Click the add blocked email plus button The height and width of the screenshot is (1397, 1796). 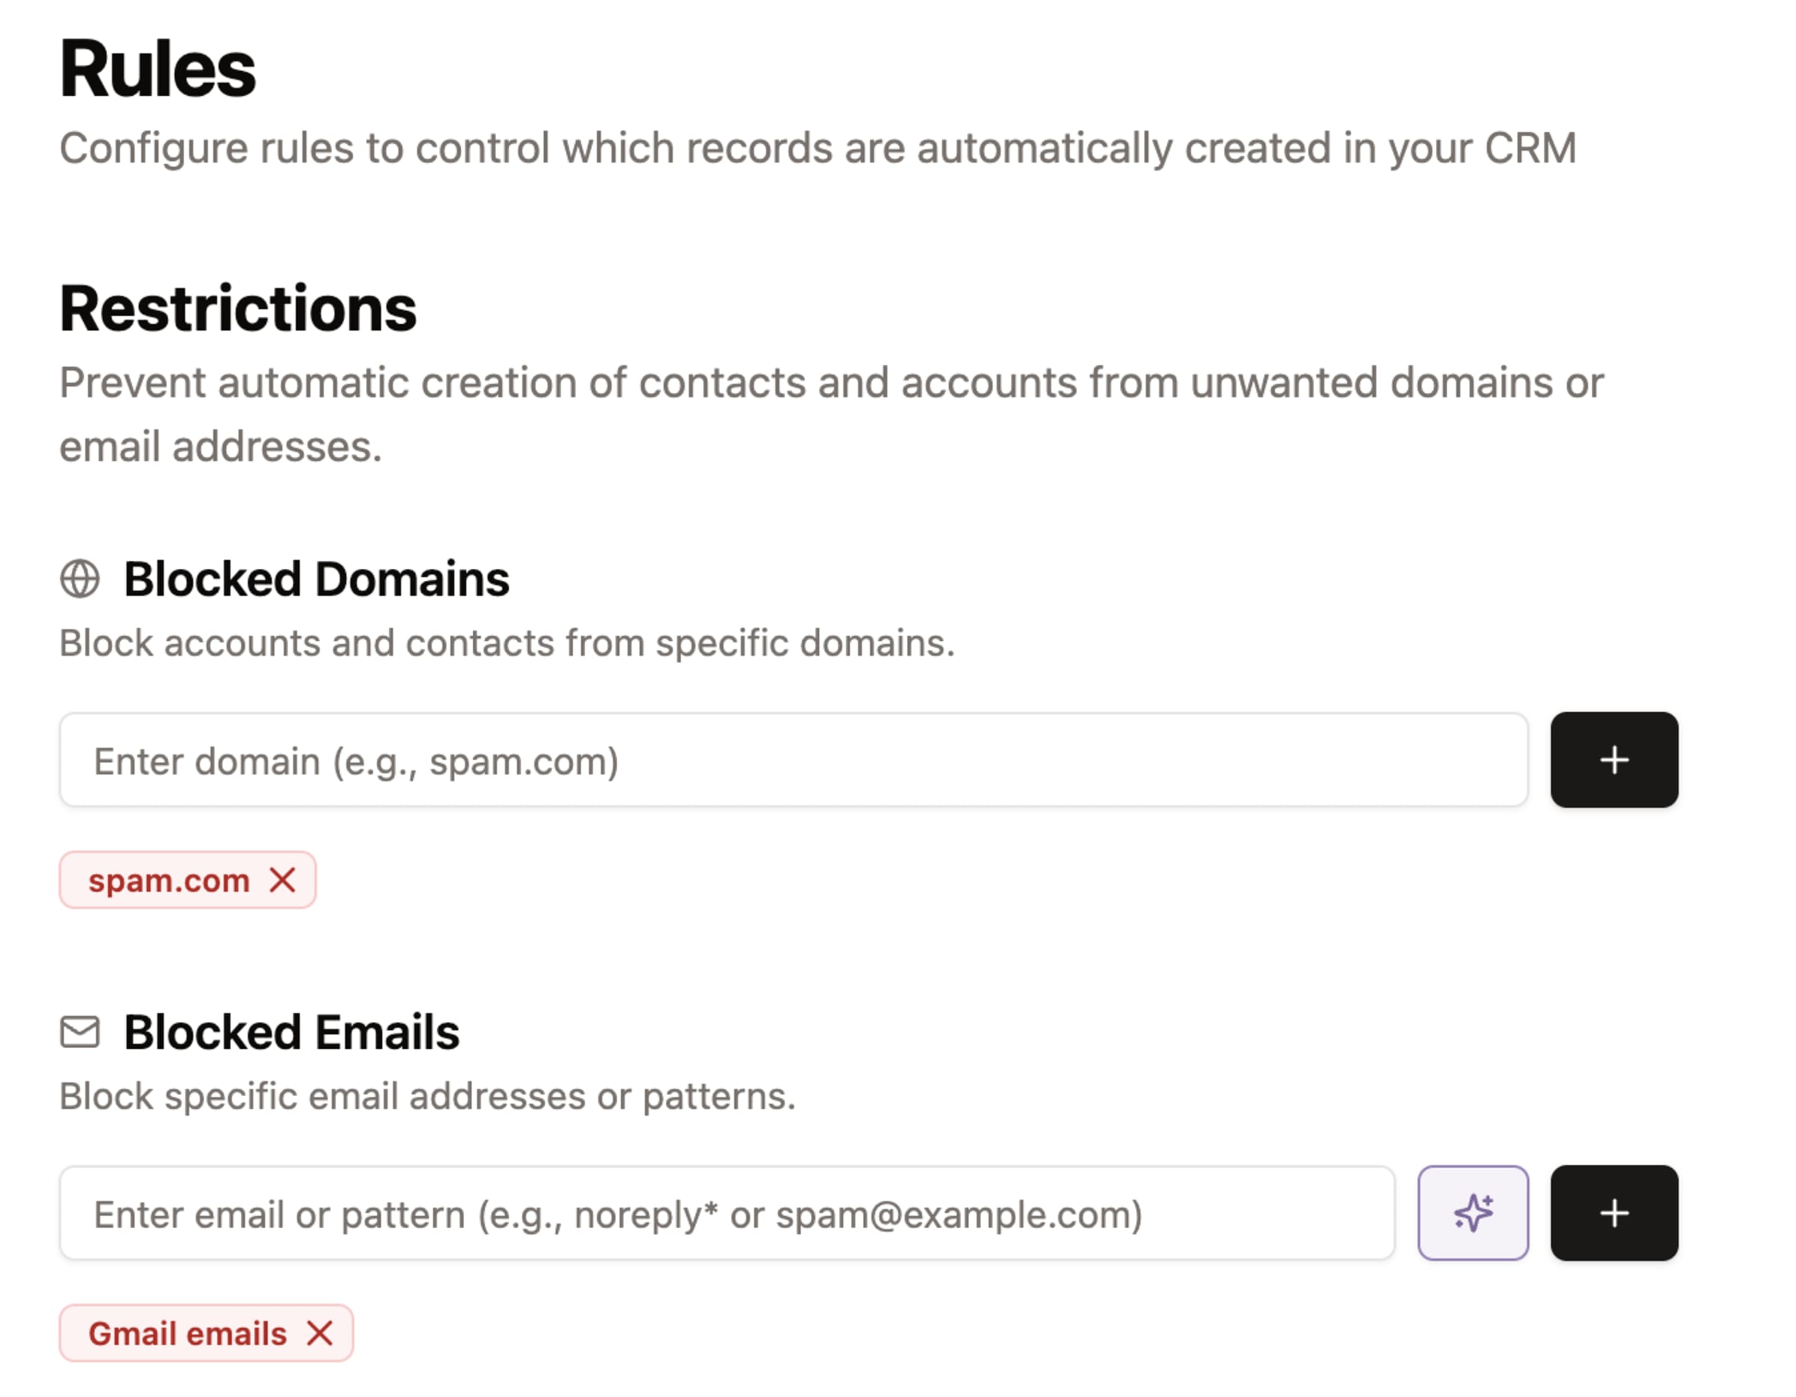(1613, 1213)
